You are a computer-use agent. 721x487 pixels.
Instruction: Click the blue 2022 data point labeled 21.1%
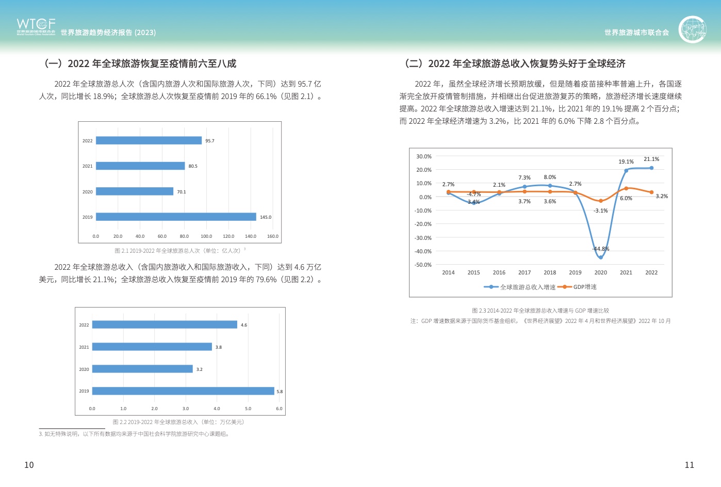click(x=651, y=168)
